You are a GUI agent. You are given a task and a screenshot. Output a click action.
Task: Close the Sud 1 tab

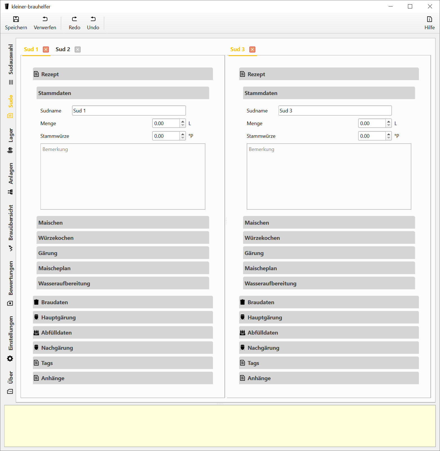(x=46, y=49)
